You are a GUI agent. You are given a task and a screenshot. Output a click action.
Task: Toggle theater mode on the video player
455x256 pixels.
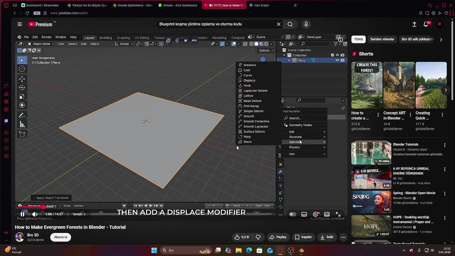pyautogui.click(x=327, y=214)
